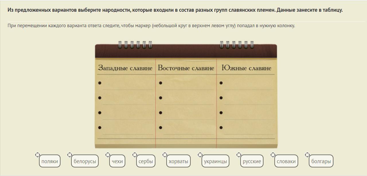Click the first row under Западные славяне

click(x=126, y=84)
